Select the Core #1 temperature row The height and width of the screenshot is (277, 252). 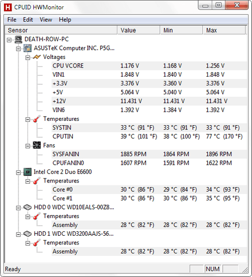149,199
